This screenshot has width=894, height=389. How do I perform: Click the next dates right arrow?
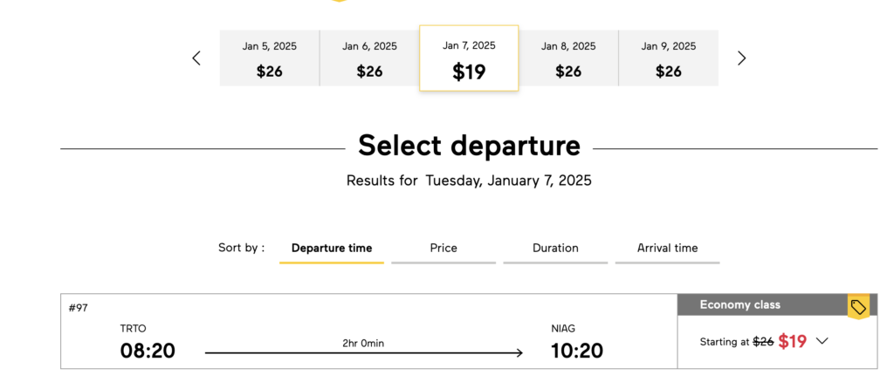point(741,58)
